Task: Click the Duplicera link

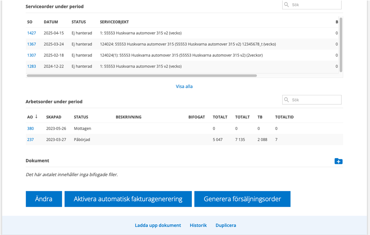Action: [226, 225]
